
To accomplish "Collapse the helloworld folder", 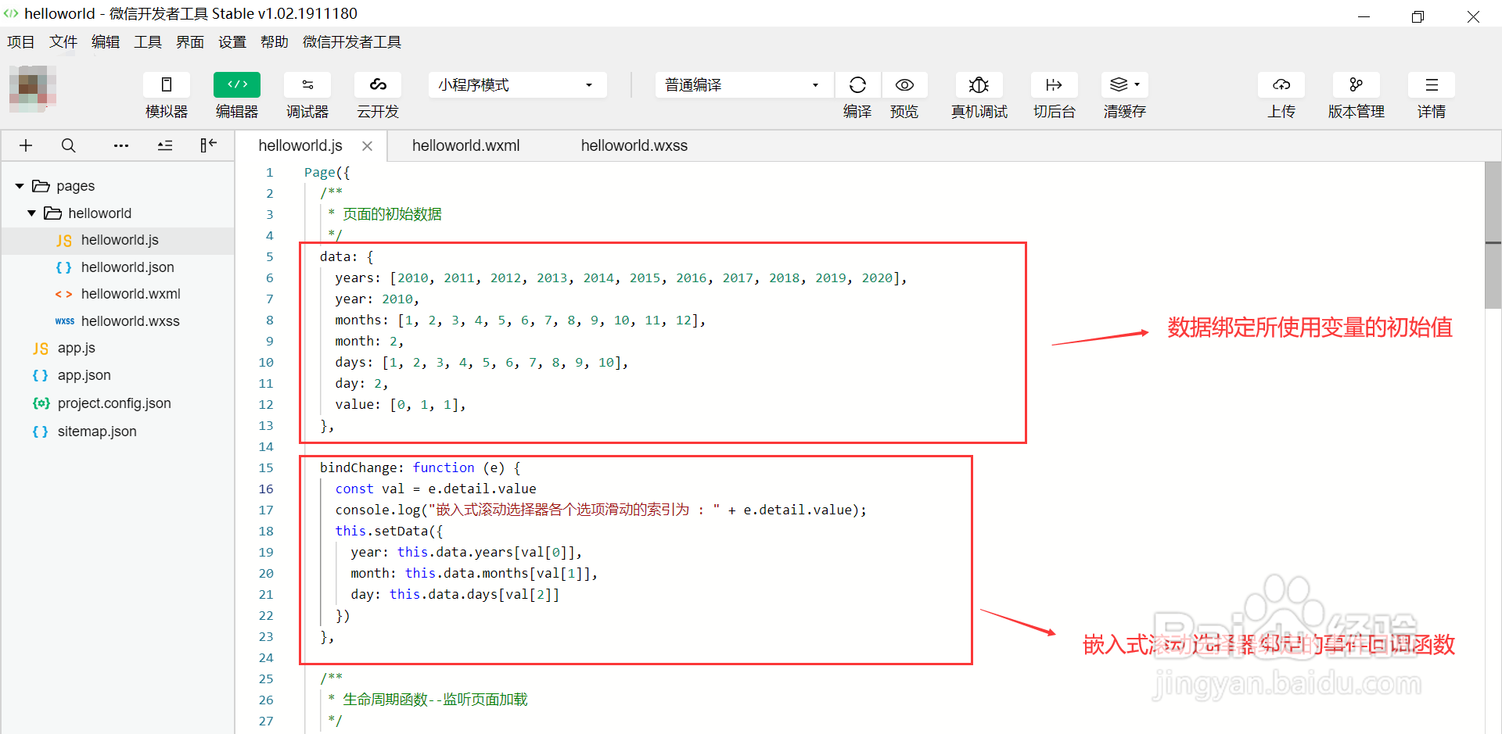I will coord(32,213).
